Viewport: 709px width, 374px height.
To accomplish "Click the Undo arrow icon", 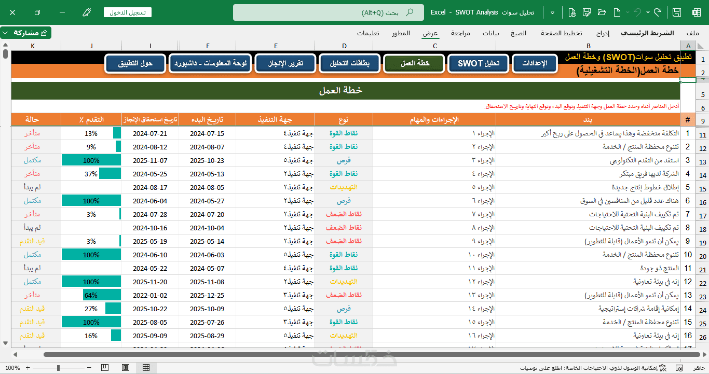I will pos(637,12).
